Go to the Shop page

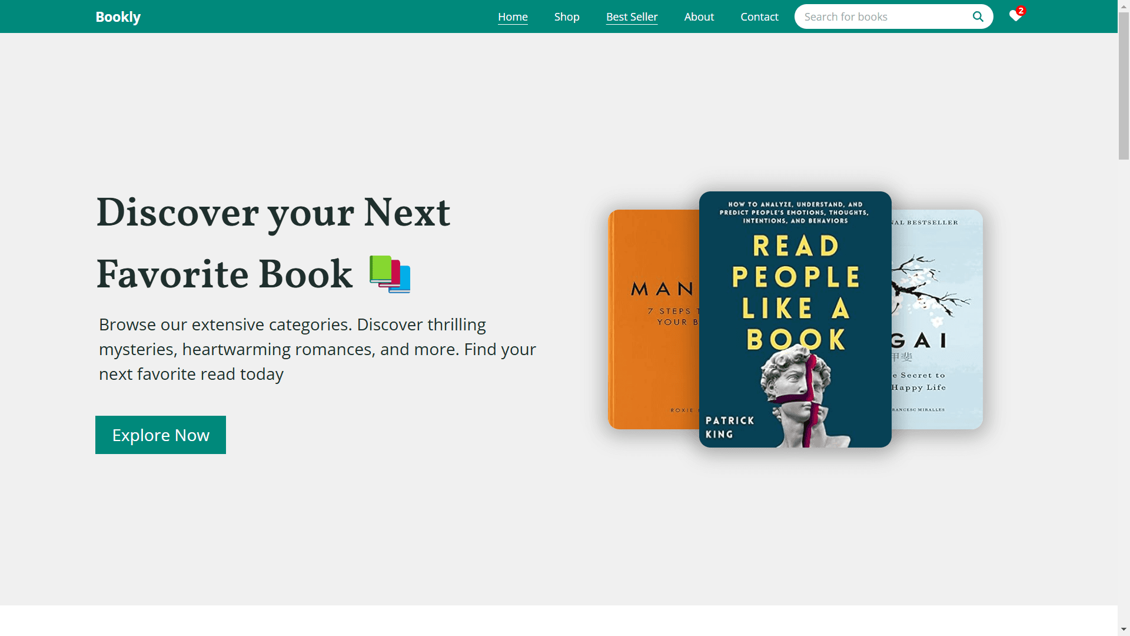click(567, 16)
